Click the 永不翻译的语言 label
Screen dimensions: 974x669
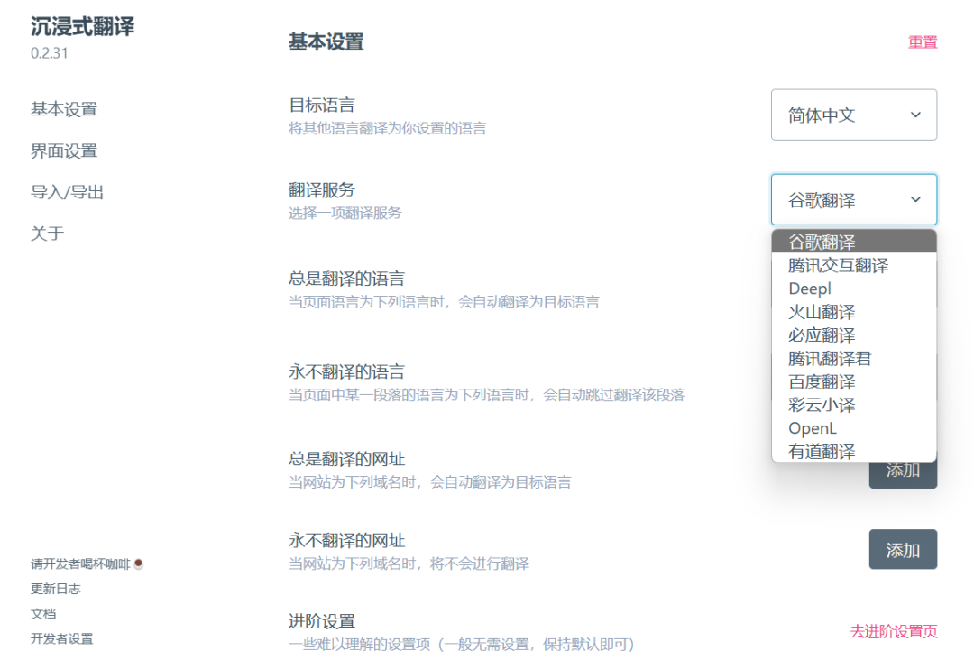tap(346, 372)
